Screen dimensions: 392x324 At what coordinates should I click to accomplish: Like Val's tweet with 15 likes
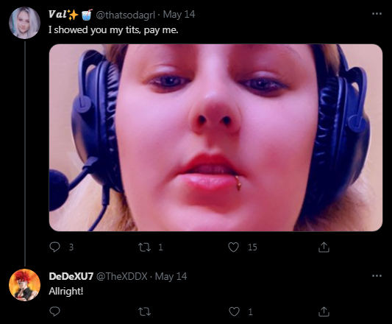click(x=233, y=247)
